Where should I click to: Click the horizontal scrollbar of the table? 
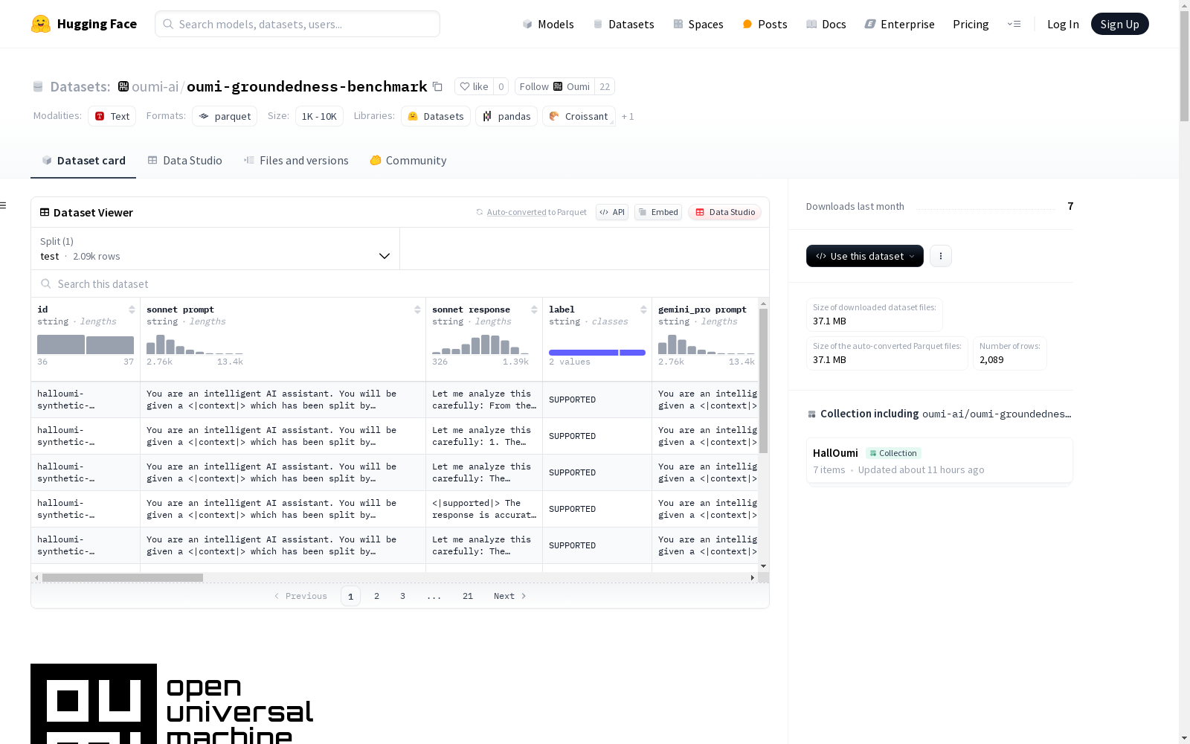[123, 577]
